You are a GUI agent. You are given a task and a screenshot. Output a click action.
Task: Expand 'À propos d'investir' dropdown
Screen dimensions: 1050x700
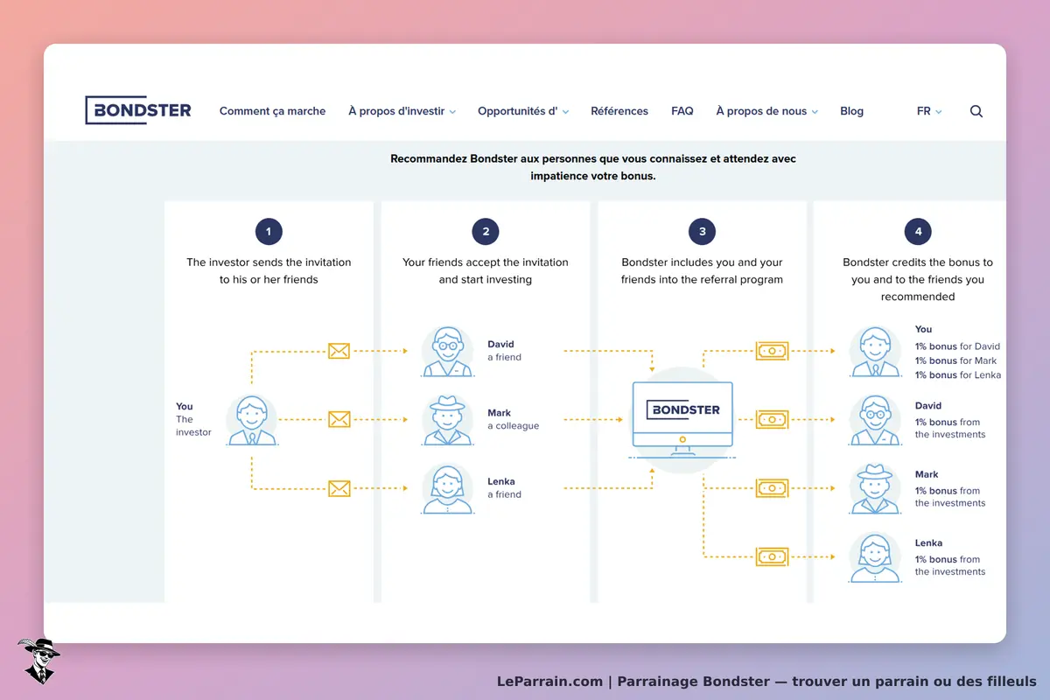(402, 111)
